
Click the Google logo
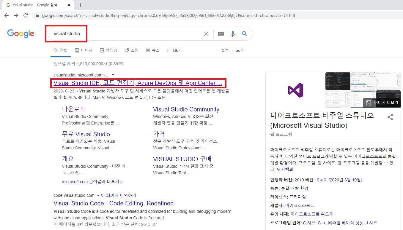click(x=21, y=33)
